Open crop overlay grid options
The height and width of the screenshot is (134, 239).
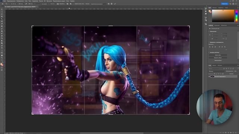point(67,4)
